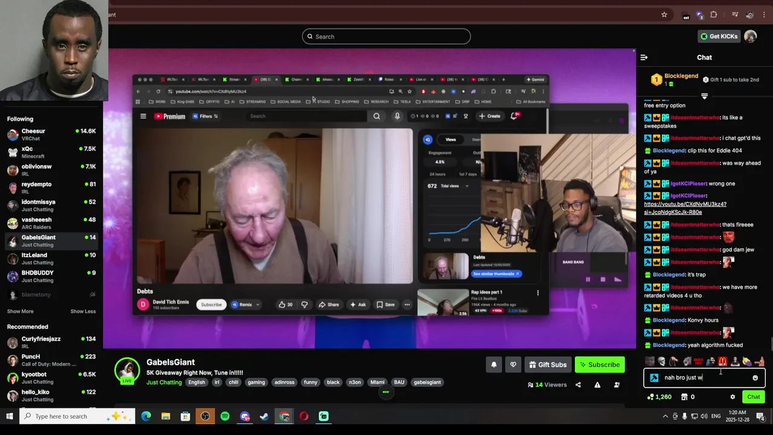This screenshot has height=435, width=773.
Task: Expand the gift leaderboard down arrow
Action: [x=704, y=96]
